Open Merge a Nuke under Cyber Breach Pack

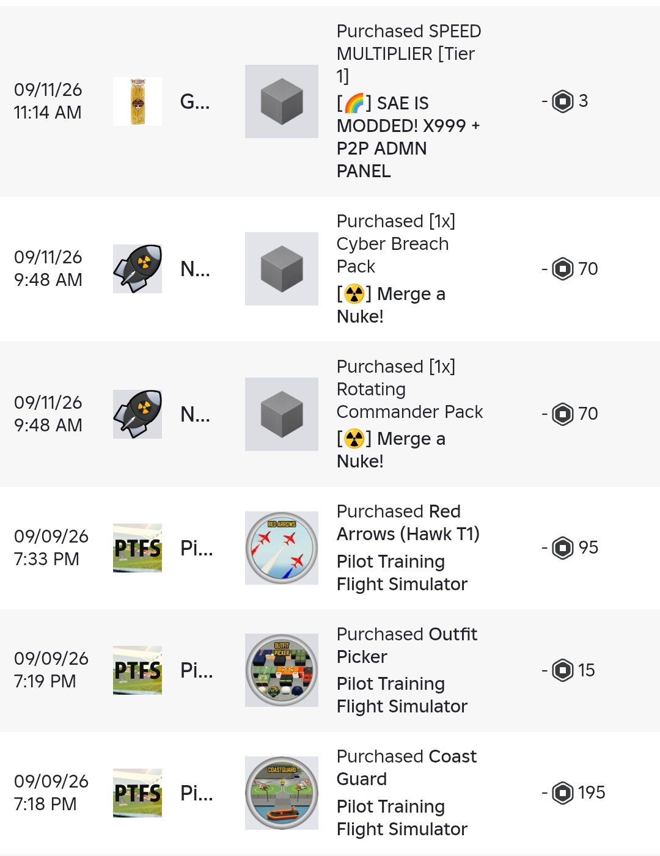(x=391, y=305)
